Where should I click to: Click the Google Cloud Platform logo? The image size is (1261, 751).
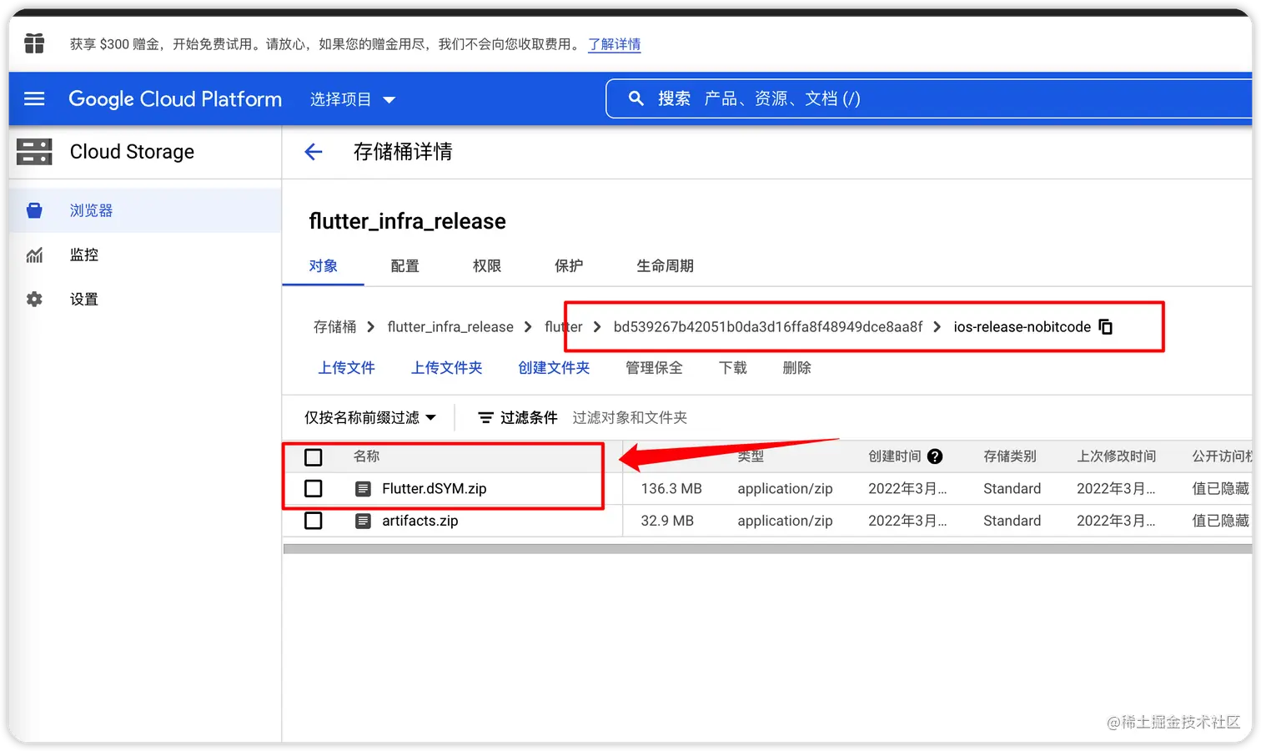175,99
